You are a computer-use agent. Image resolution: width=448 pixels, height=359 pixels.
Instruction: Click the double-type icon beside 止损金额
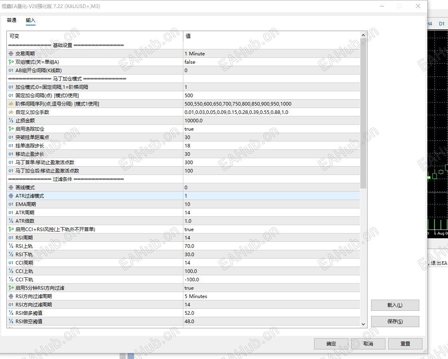[11, 120]
